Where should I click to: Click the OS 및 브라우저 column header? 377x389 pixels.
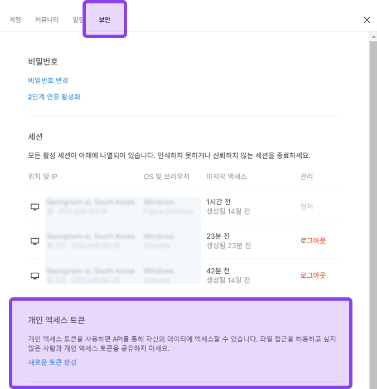coord(167,177)
